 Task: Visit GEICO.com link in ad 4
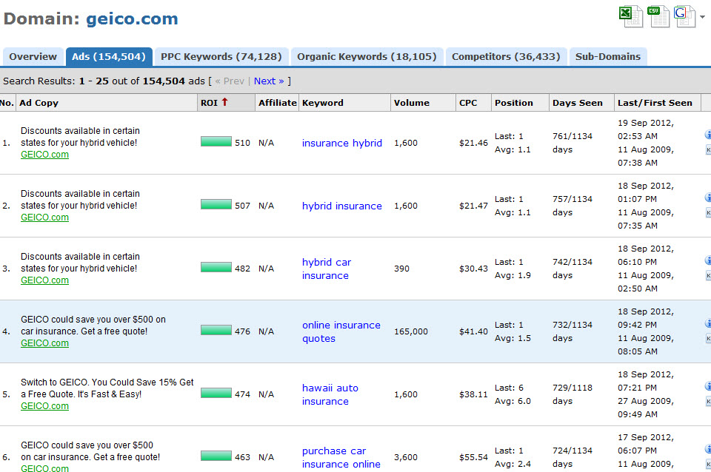tap(45, 343)
